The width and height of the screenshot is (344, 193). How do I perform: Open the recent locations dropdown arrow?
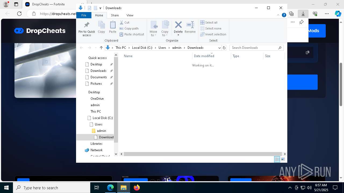(x=96, y=48)
